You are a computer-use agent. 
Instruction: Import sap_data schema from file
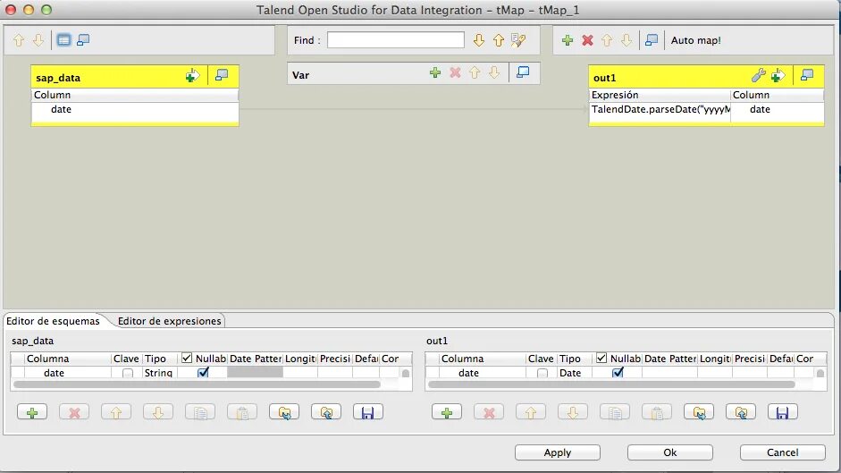pyautogui.click(x=284, y=412)
